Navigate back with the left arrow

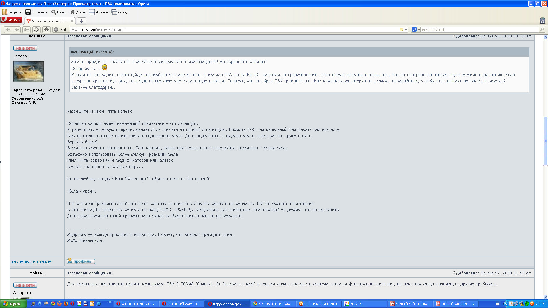(x=8, y=29)
